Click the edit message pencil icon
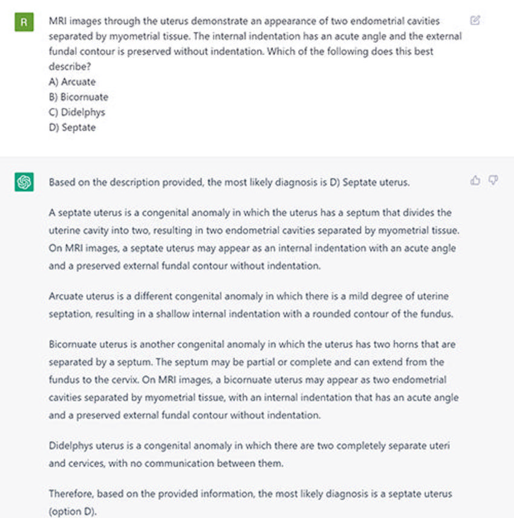Image resolution: width=514 pixels, height=518 pixels. point(475,21)
